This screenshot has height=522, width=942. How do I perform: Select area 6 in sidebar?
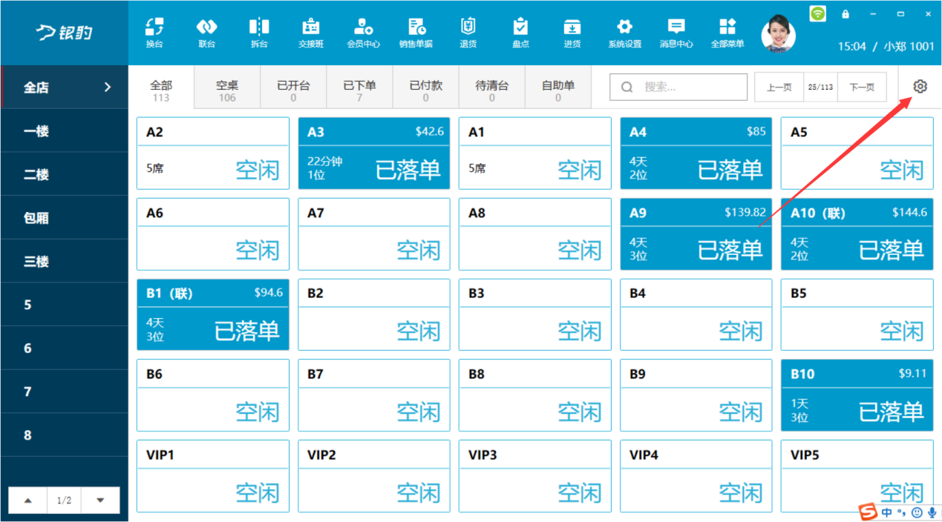65,348
